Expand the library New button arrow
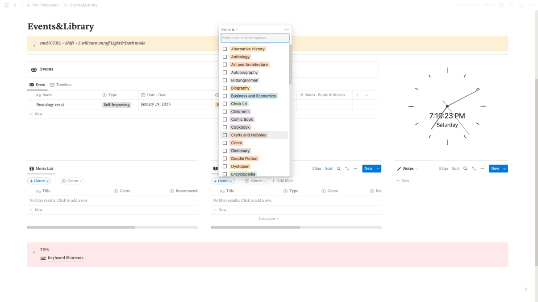The width and height of the screenshot is (538, 302). (378, 168)
